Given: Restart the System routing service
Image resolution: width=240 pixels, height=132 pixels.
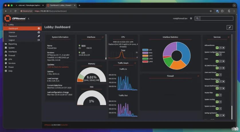Looking at the screenshot, I should 220,102.
